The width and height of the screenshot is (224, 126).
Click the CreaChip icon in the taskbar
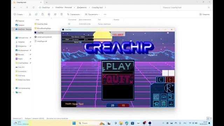[x=150, y=123]
